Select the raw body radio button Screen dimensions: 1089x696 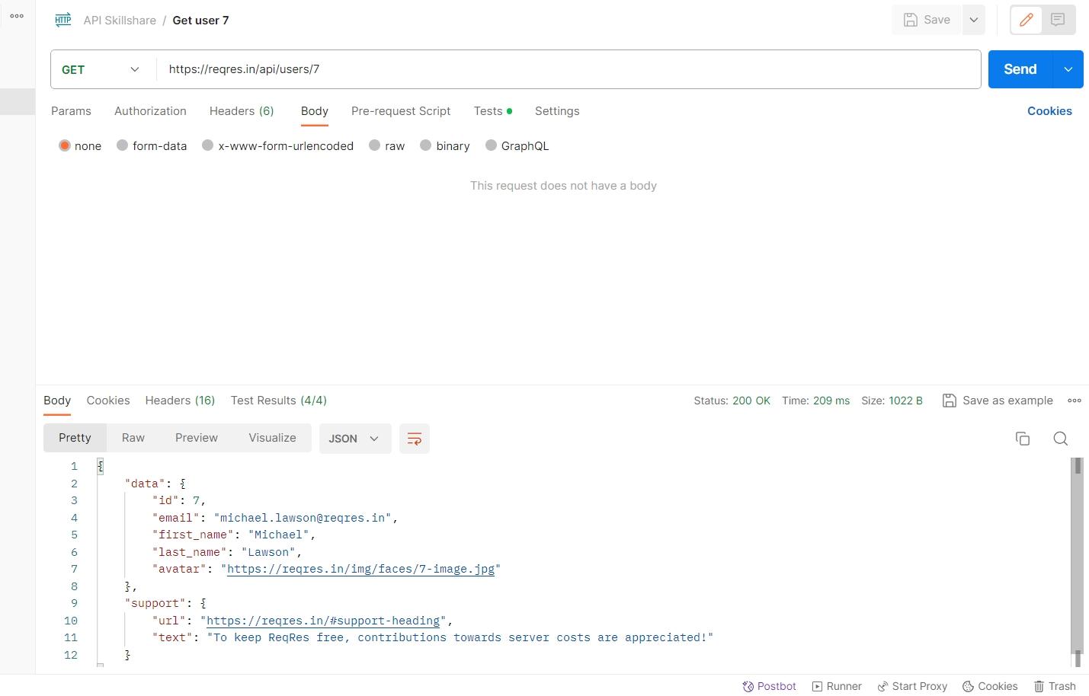(374, 145)
